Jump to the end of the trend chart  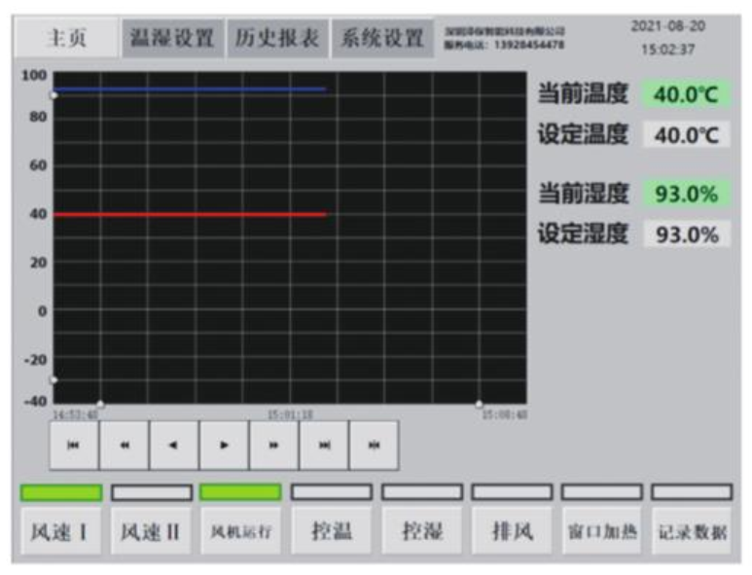point(324,446)
